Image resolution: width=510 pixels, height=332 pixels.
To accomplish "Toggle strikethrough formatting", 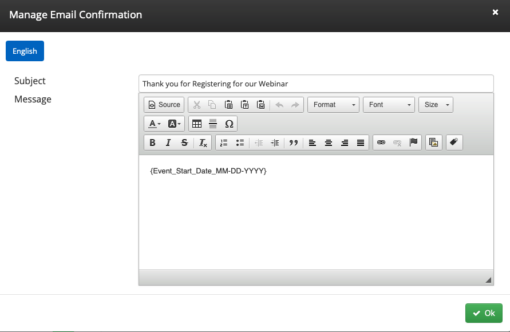I will tap(184, 143).
